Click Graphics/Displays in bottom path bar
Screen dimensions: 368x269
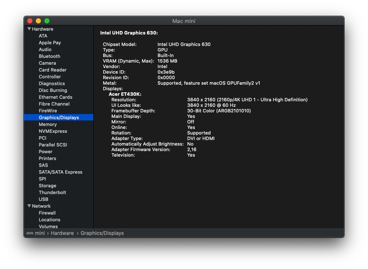pos(102,233)
